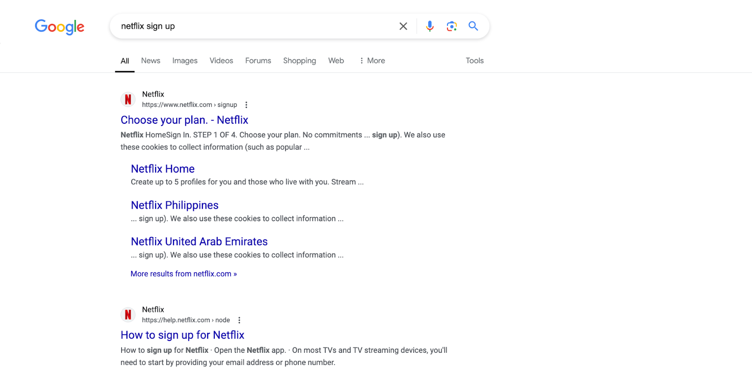Click the https://help.netflix.com › node URL text
The image size is (752, 380).
186,320
